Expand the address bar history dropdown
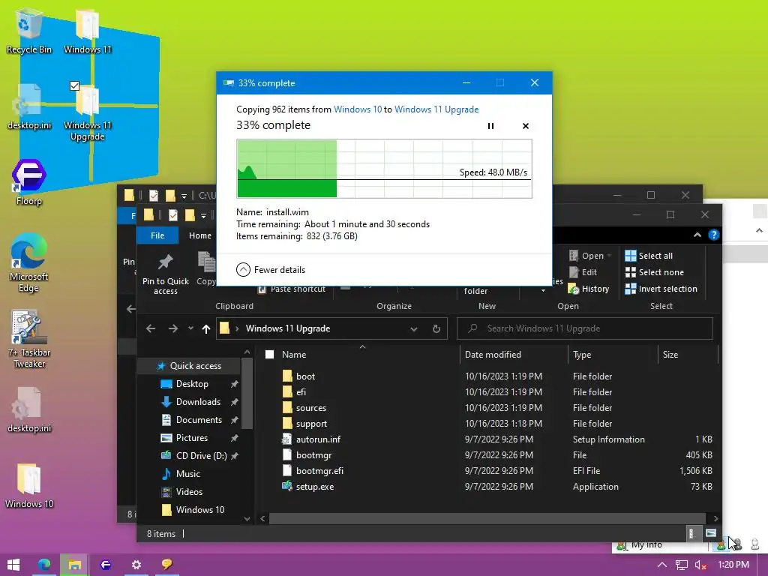Screen dimensions: 768x576 (414, 329)
